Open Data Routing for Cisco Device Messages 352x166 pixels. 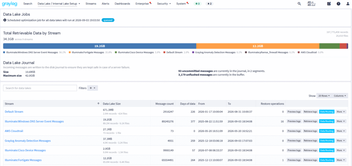click(x=327, y=150)
